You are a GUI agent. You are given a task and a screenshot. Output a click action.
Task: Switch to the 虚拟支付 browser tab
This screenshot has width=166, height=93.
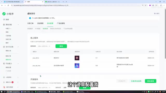(54, 2)
